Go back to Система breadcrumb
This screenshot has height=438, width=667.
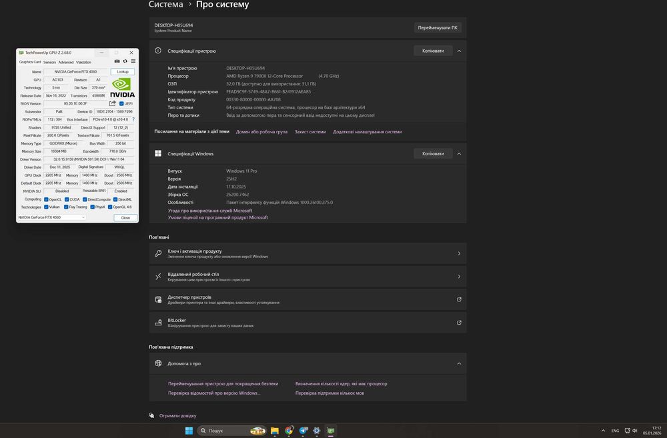coord(165,4)
